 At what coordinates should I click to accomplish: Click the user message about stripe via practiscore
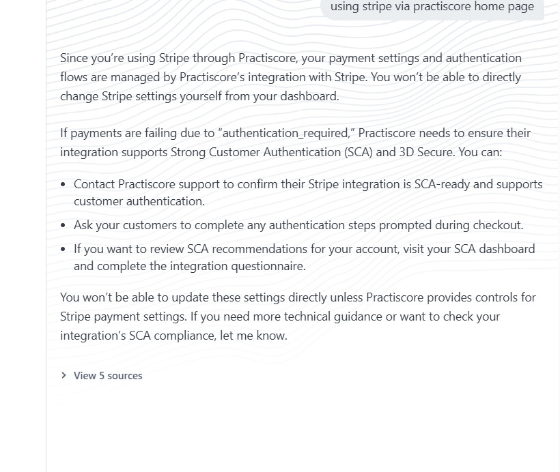coord(432,7)
